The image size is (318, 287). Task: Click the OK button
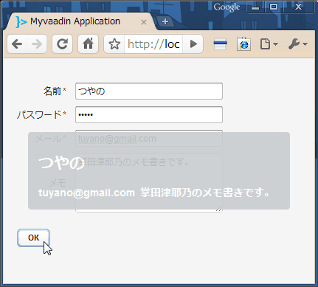34,238
